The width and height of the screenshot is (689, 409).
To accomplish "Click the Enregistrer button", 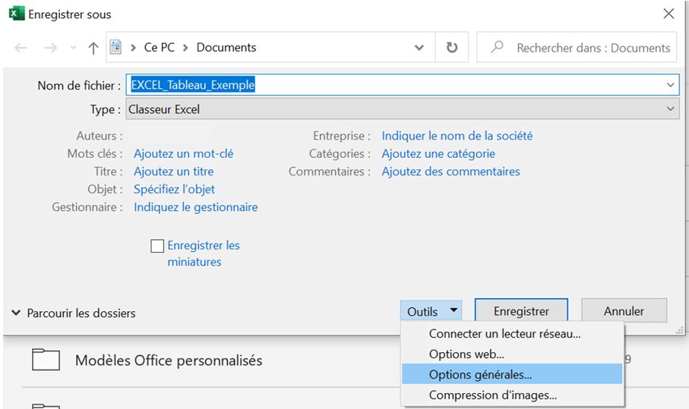I will pyautogui.click(x=521, y=311).
